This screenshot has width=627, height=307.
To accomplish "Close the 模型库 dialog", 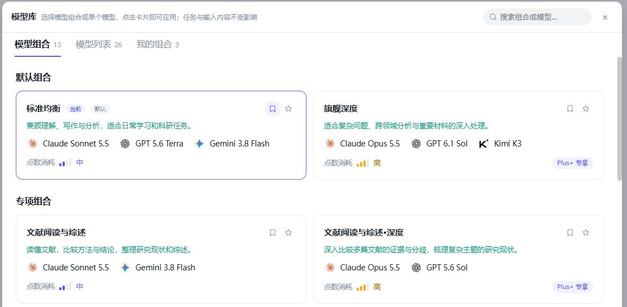I will (x=605, y=17).
